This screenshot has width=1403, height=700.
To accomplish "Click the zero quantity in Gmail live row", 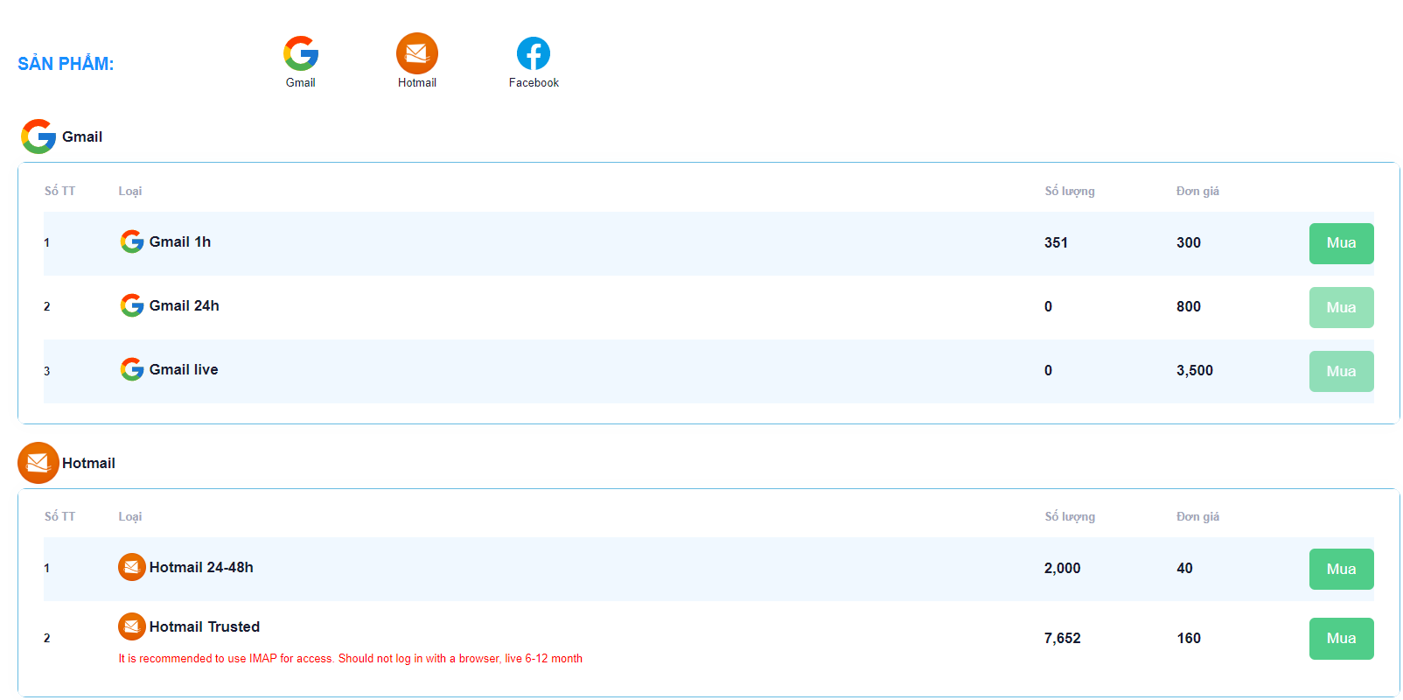I will 1048,370.
